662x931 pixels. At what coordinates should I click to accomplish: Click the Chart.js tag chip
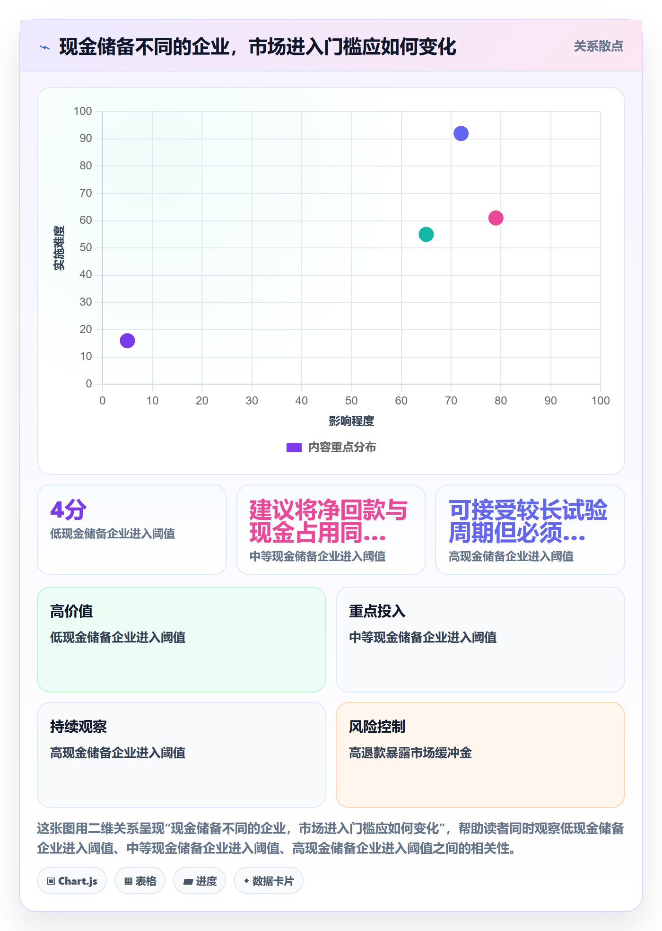click(72, 881)
